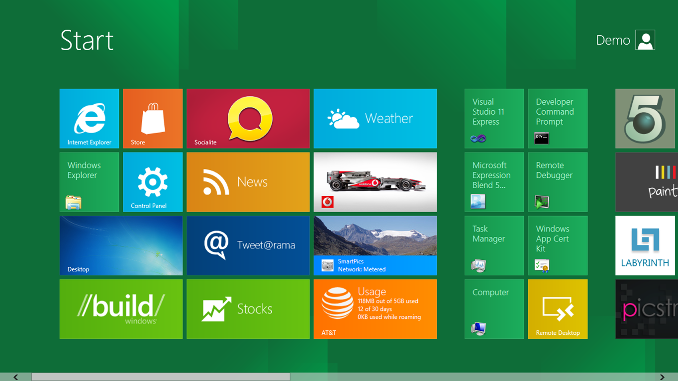
Task: Launch Microsoft Expression Blend 5 tile
Action: click(494, 182)
